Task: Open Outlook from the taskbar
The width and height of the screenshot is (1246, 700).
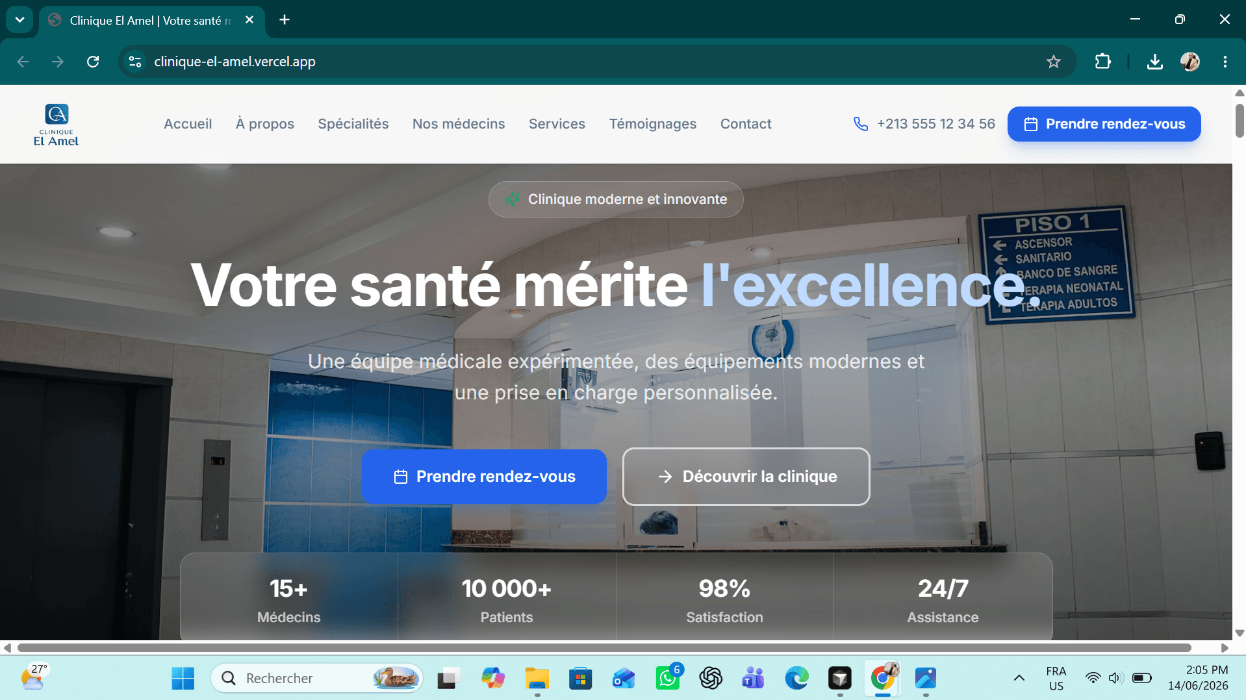Action: [624, 679]
